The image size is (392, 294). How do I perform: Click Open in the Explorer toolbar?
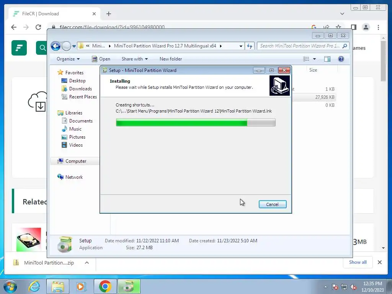tap(101, 59)
